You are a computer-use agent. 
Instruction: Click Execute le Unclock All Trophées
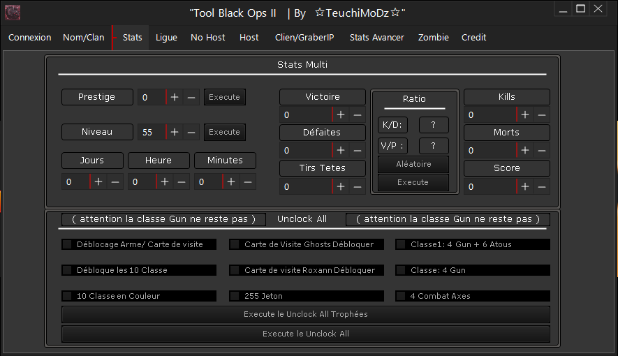click(305, 314)
